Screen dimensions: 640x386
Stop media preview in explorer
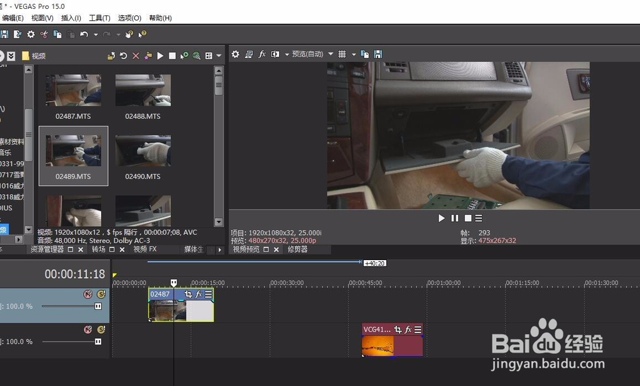click(x=172, y=56)
